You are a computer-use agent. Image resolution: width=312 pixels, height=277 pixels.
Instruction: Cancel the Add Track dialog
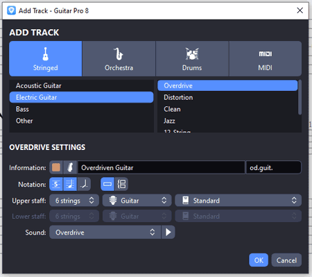(286, 260)
